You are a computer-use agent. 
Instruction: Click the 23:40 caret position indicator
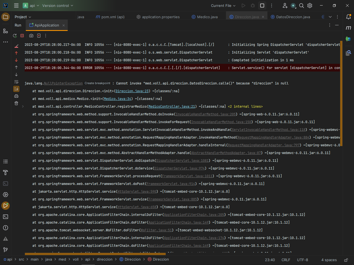point(270,260)
